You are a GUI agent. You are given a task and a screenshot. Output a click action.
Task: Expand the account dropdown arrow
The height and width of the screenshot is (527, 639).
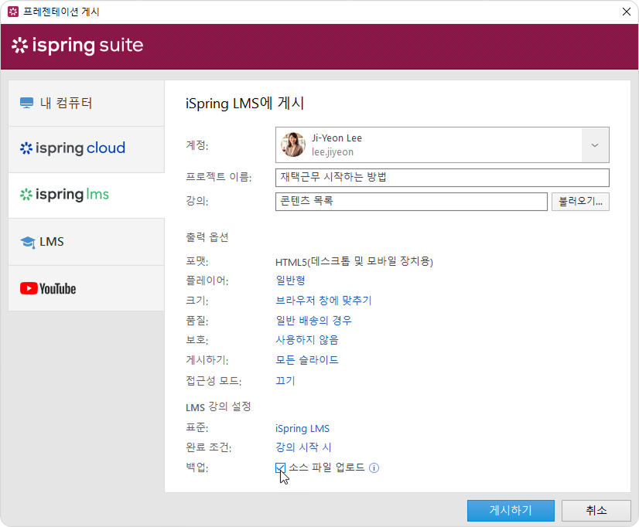point(595,144)
